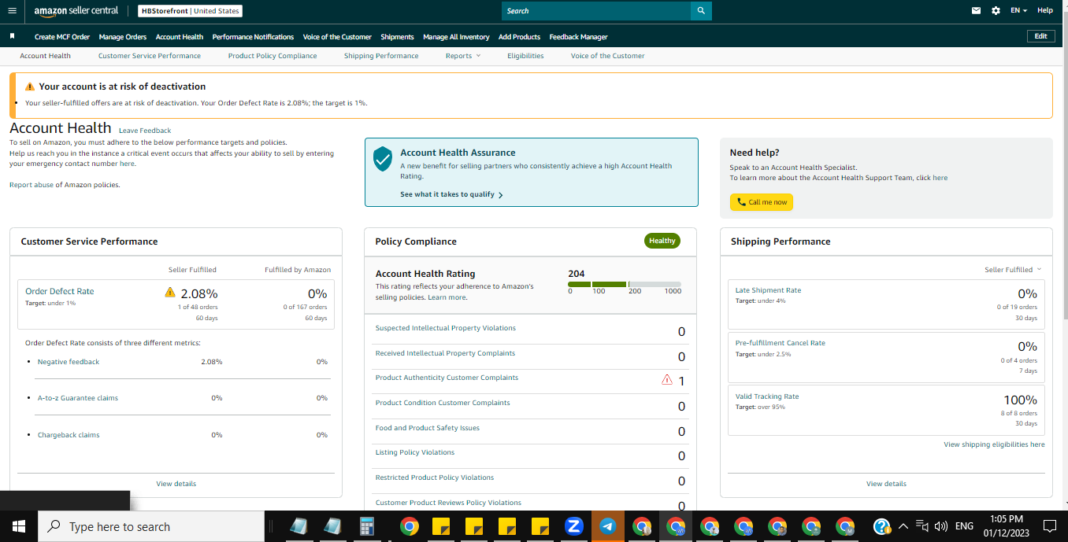Screen dimensions: 1068x542
Task: Expand the Reports dropdown tab
Action: 462,56
